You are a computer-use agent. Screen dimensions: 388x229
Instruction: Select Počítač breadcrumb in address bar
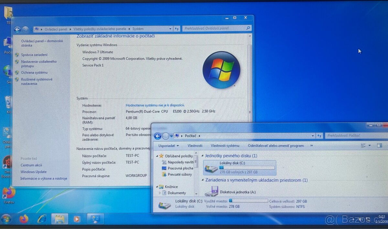[x=191, y=136]
